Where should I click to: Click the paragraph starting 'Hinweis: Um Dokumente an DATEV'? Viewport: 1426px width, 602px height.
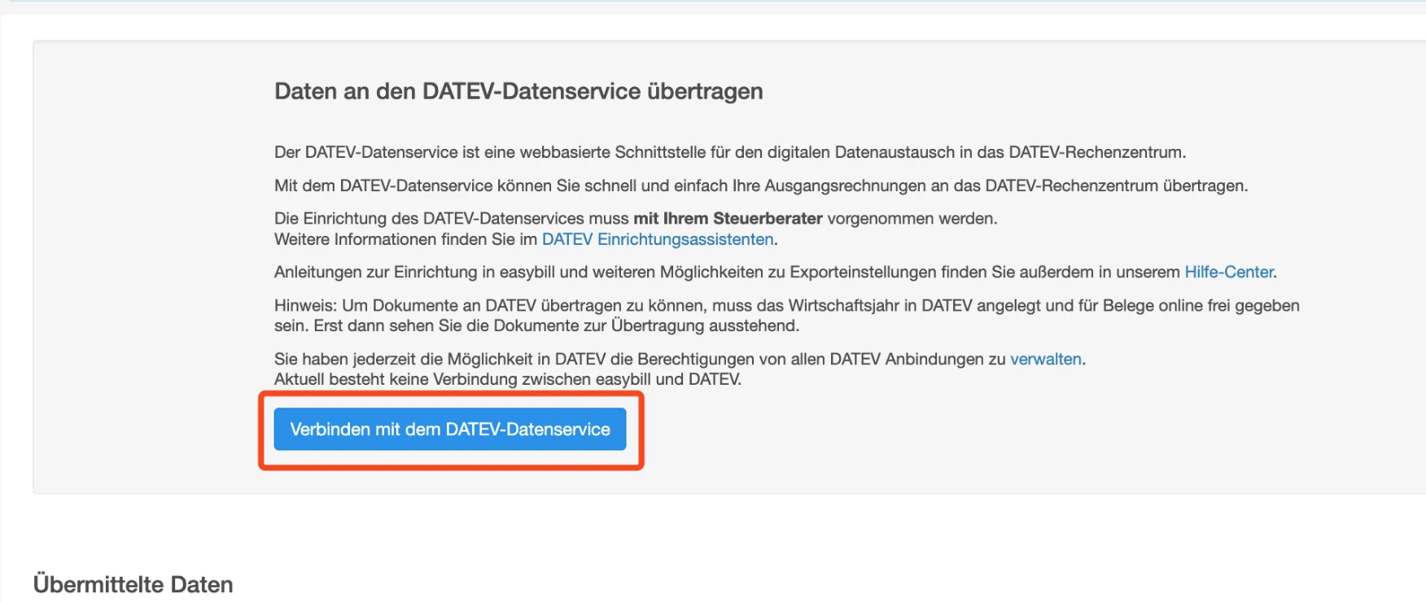(x=787, y=316)
